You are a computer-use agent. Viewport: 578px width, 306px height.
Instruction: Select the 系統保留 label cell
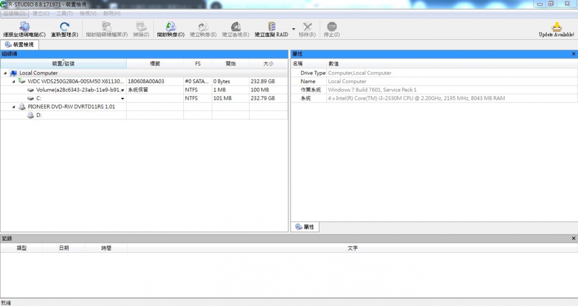(155, 90)
